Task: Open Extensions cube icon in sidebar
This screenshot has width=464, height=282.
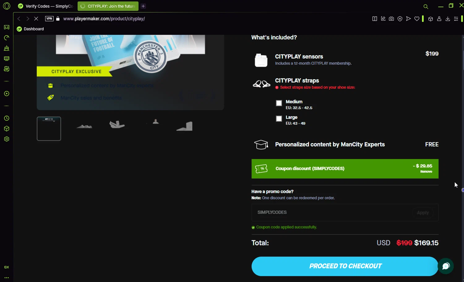Action: click(6, 129)
